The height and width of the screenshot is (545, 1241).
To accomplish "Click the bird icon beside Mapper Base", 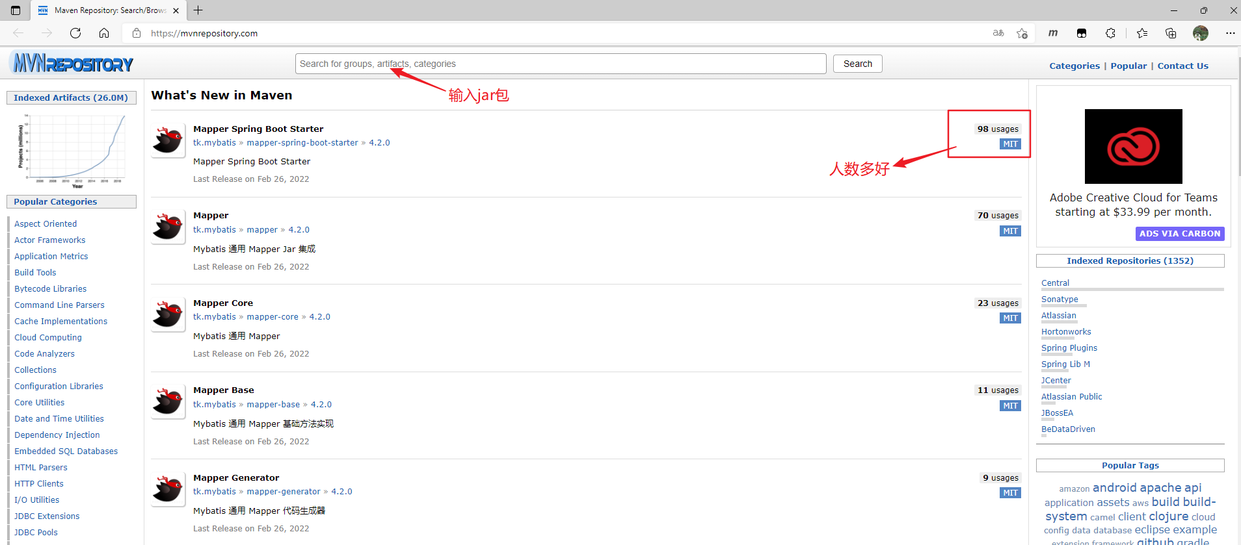I will [168, 401].
